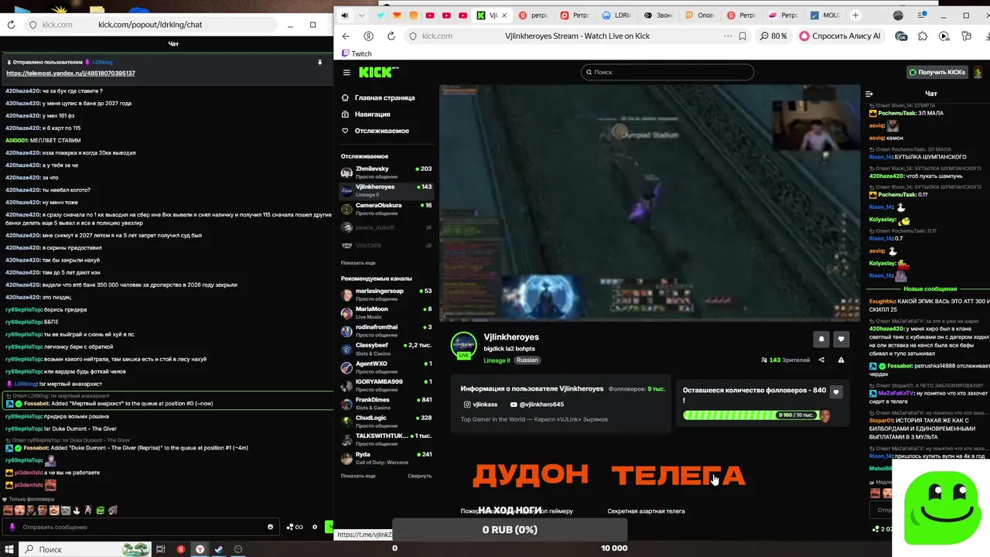Open the mariasingersoap recommended channel
This screenshot has height=557, width=990.
pyautogui.click(x=386, y=295)
